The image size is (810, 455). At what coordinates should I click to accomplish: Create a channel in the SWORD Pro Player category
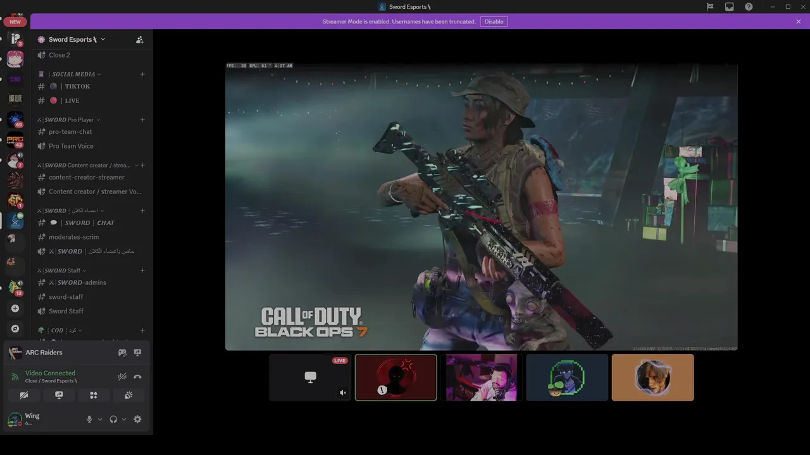coord(142,119)
